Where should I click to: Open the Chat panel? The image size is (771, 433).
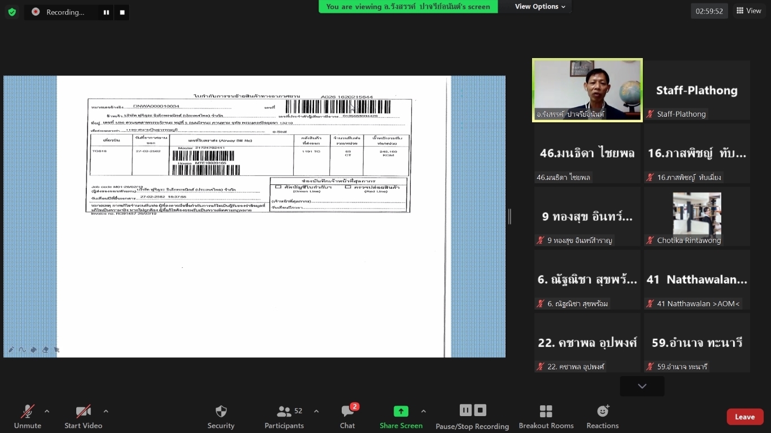347,417
